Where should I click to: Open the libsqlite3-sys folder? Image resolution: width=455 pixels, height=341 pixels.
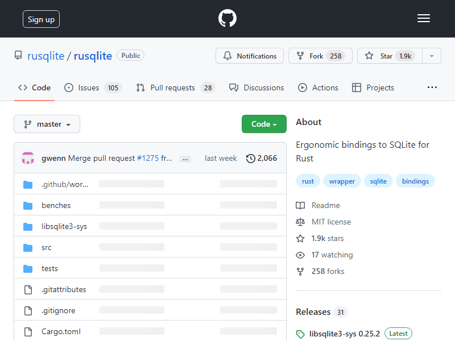click(x=64, y=226)
